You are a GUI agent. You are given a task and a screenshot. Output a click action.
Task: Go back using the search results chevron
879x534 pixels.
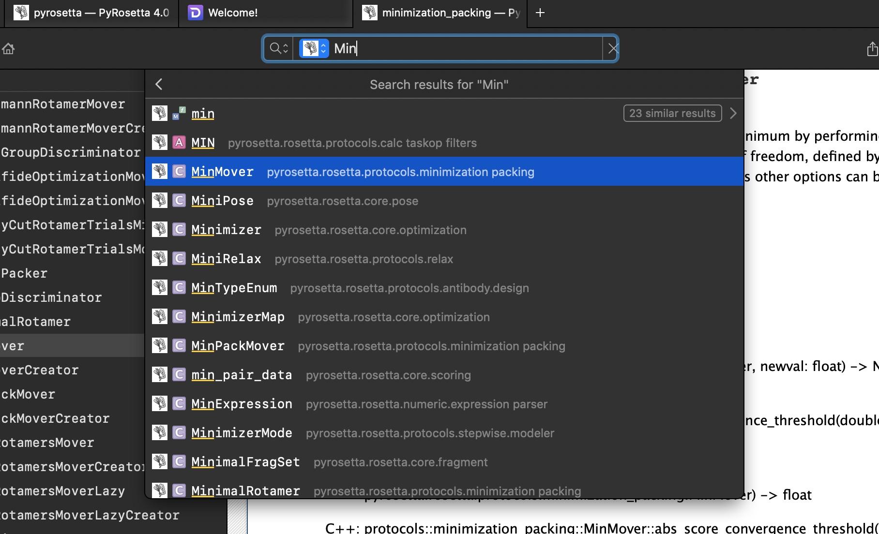click(159, 85)
